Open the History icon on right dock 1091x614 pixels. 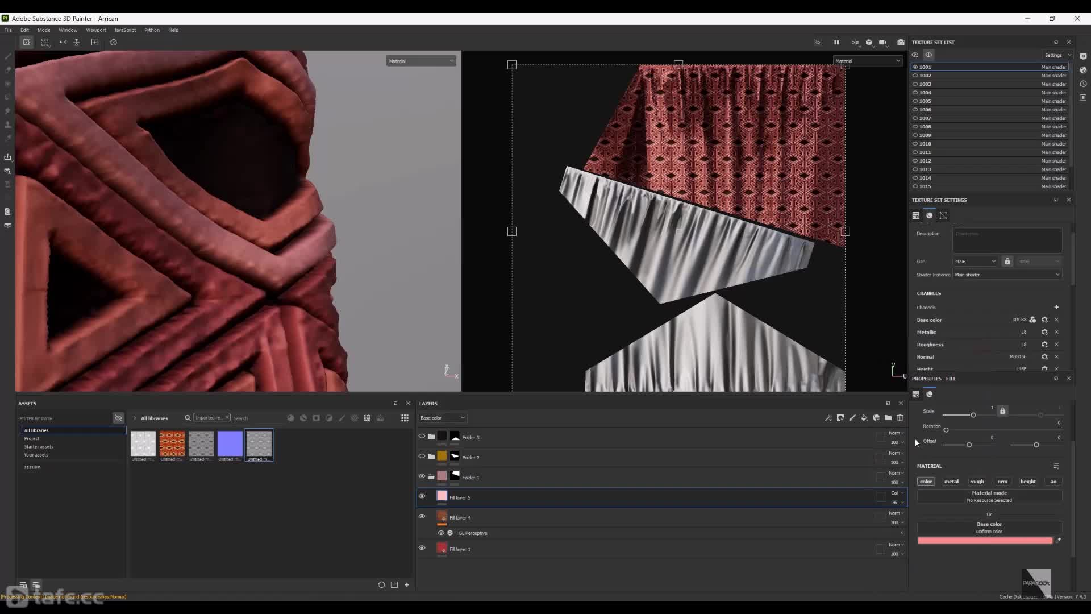[x=1083, y=84]
